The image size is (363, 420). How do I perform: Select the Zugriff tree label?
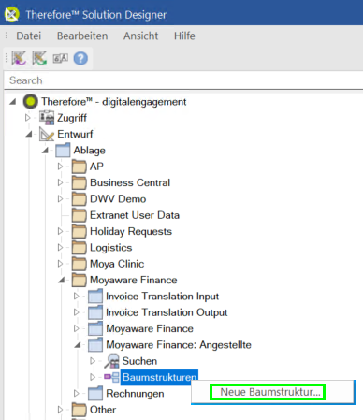pyautogui.click(x=72, y=118)
